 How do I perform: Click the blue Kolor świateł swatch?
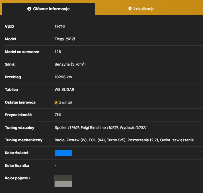[x=63, y=153]
